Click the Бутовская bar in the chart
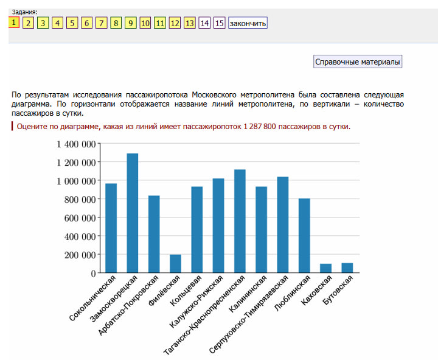 [347, 268]
